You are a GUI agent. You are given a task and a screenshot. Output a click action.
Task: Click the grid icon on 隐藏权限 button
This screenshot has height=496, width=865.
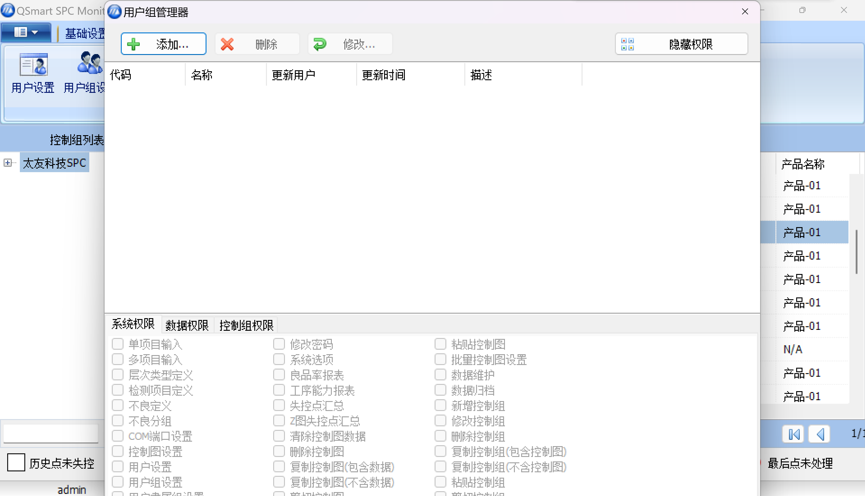(x=627, y=44)
